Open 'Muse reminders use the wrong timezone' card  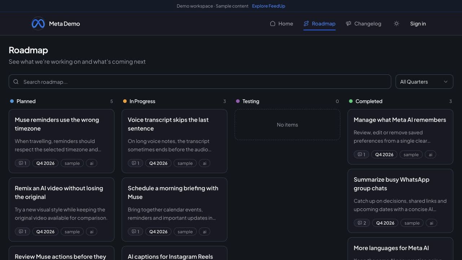(61, 141)
